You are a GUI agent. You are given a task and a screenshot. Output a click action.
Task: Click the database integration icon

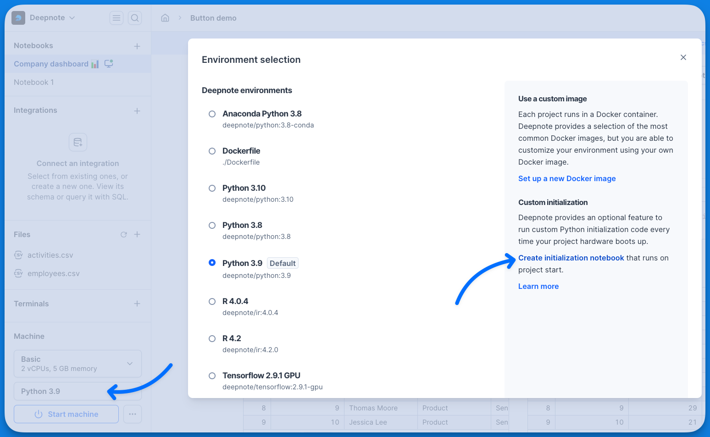pyautogui.click(x=78, y=142)
